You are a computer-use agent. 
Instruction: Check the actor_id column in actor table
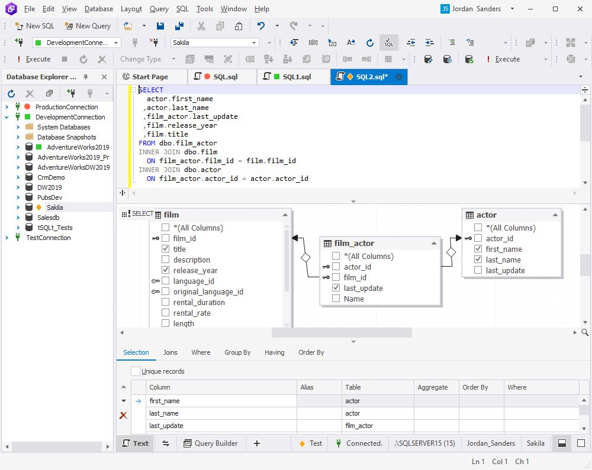coord(478,239)
